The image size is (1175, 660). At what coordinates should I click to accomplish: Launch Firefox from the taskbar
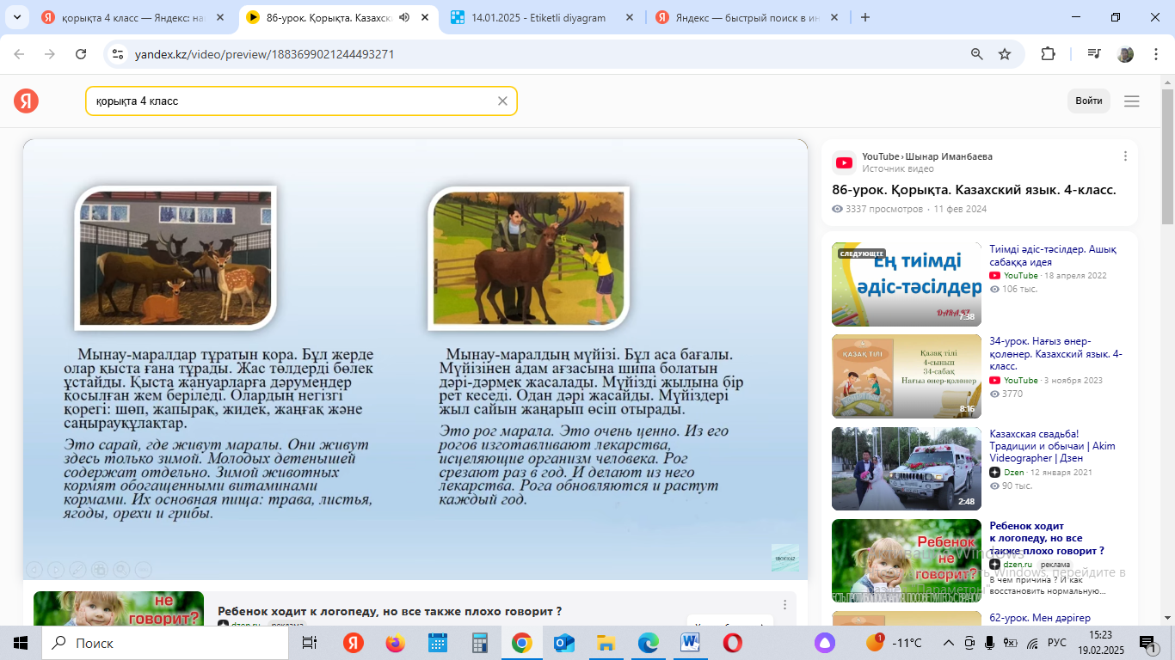tap(396, 643)
